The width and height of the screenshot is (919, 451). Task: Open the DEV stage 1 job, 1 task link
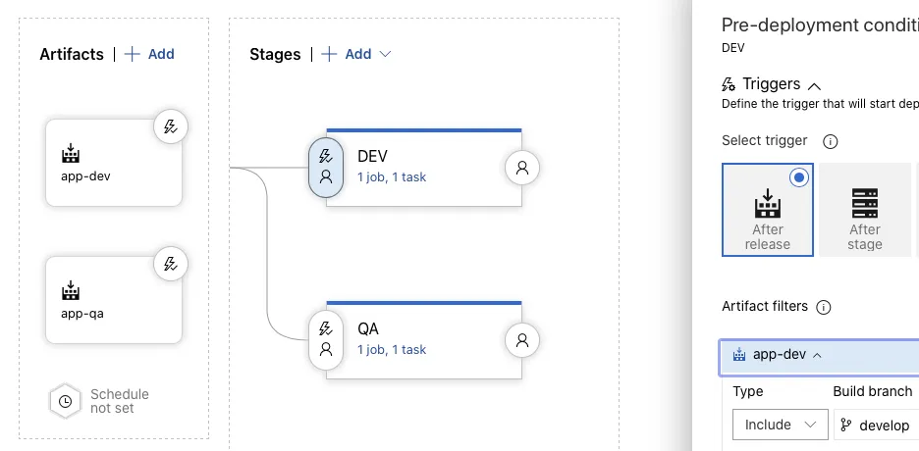392,177
